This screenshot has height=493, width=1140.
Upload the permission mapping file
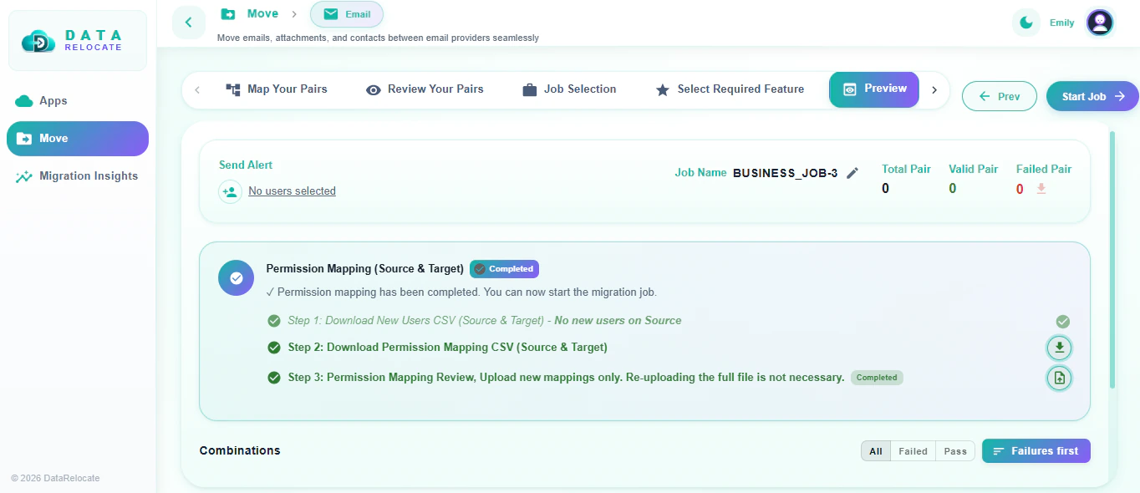coord(1060,378)
